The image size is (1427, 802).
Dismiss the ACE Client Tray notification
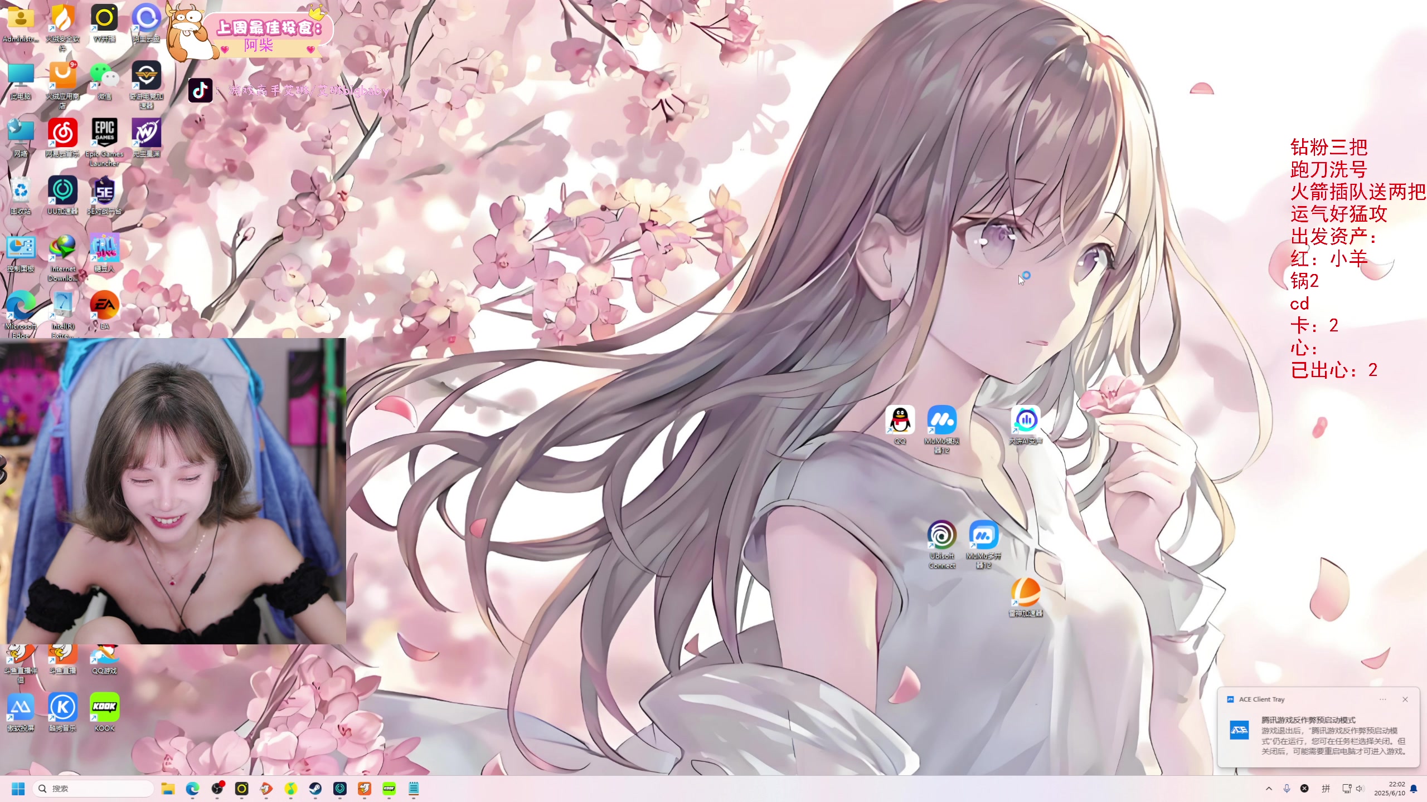[1405, 700]
